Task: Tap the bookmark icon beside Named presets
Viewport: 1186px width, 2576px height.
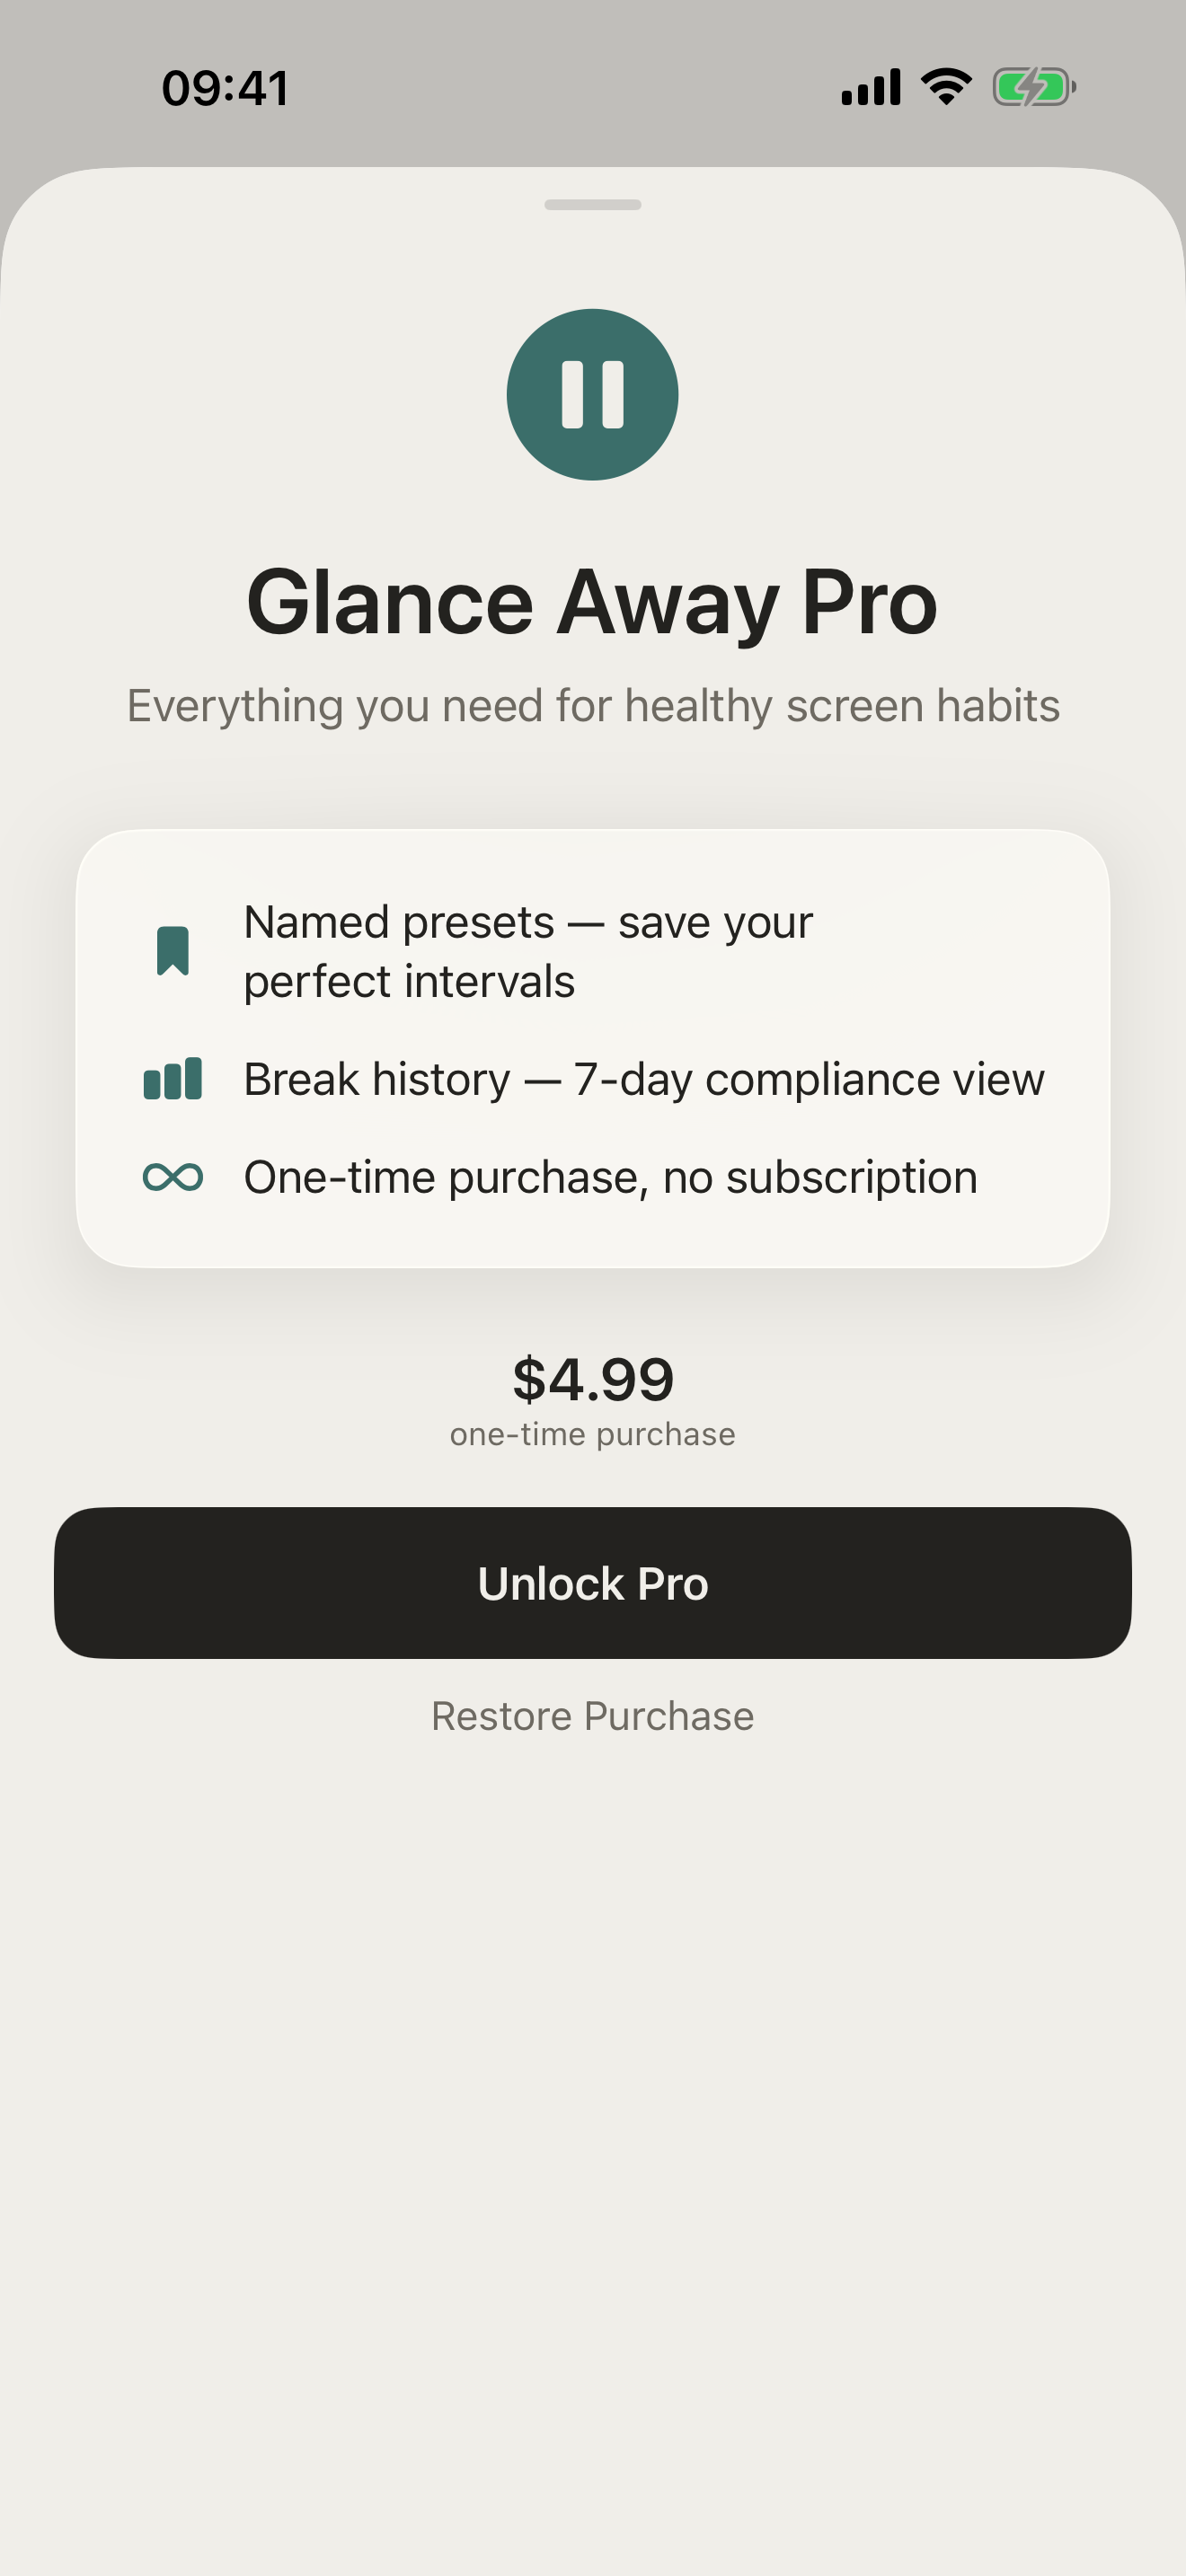Action: pos(173,951)
